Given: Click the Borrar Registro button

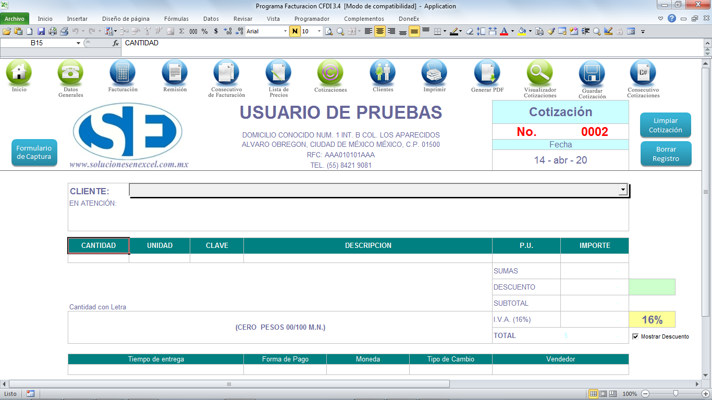Looking at the screenshot, I should [666, 154].
